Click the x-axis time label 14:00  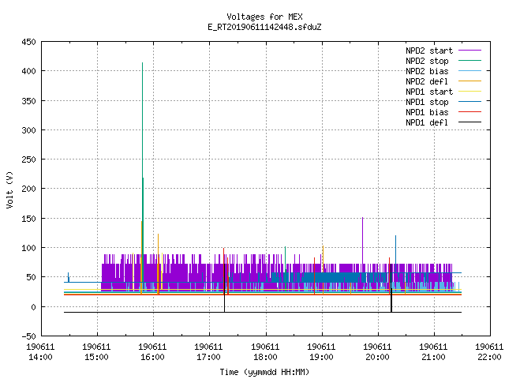point(40,358)
